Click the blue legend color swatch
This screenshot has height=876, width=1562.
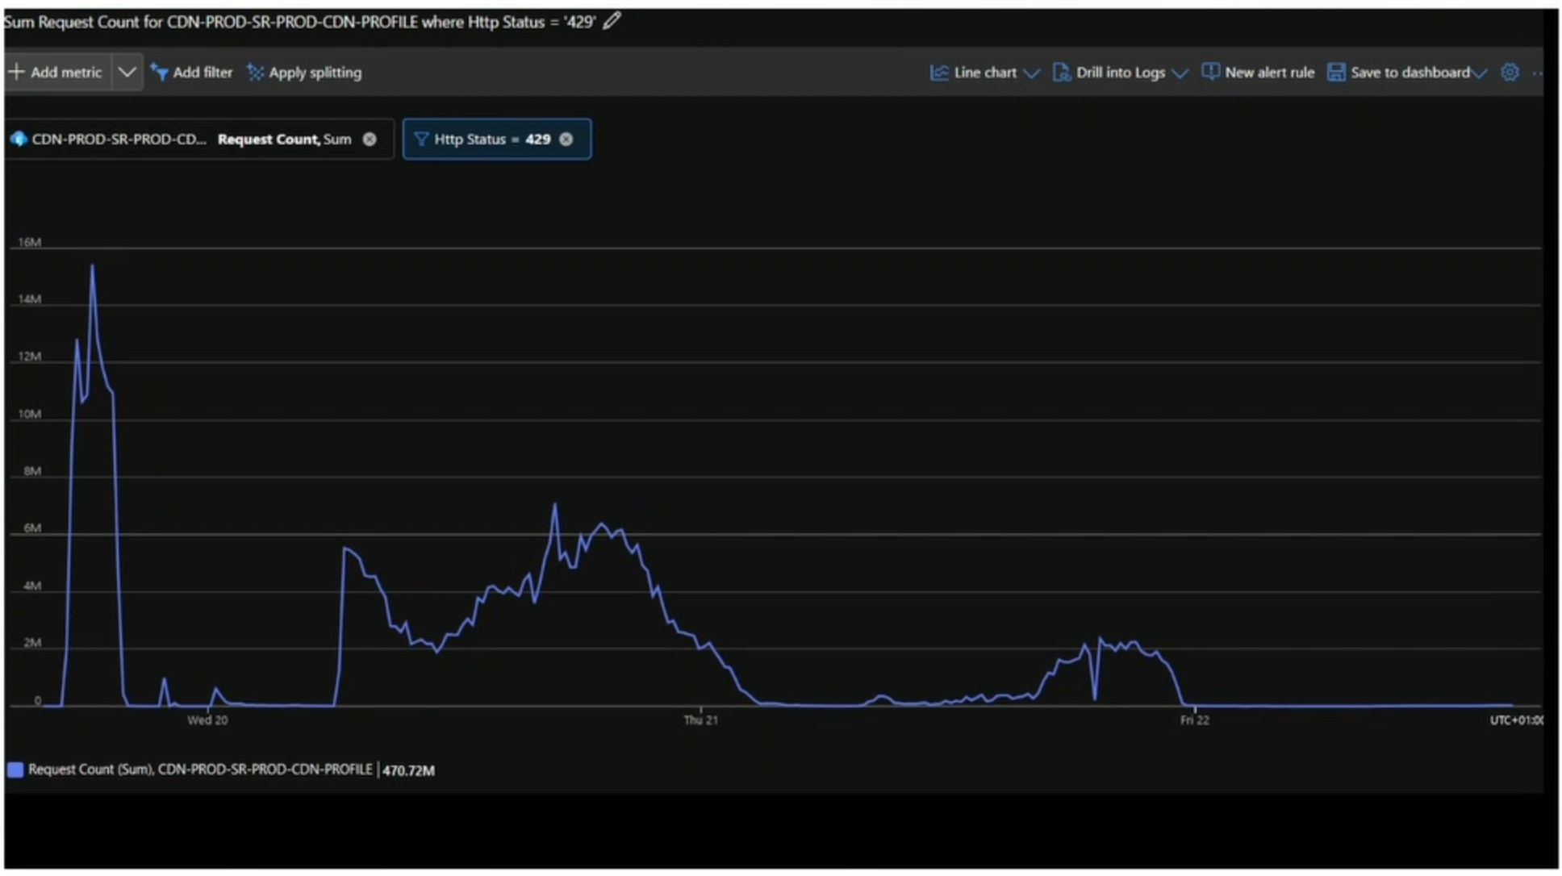15,770
